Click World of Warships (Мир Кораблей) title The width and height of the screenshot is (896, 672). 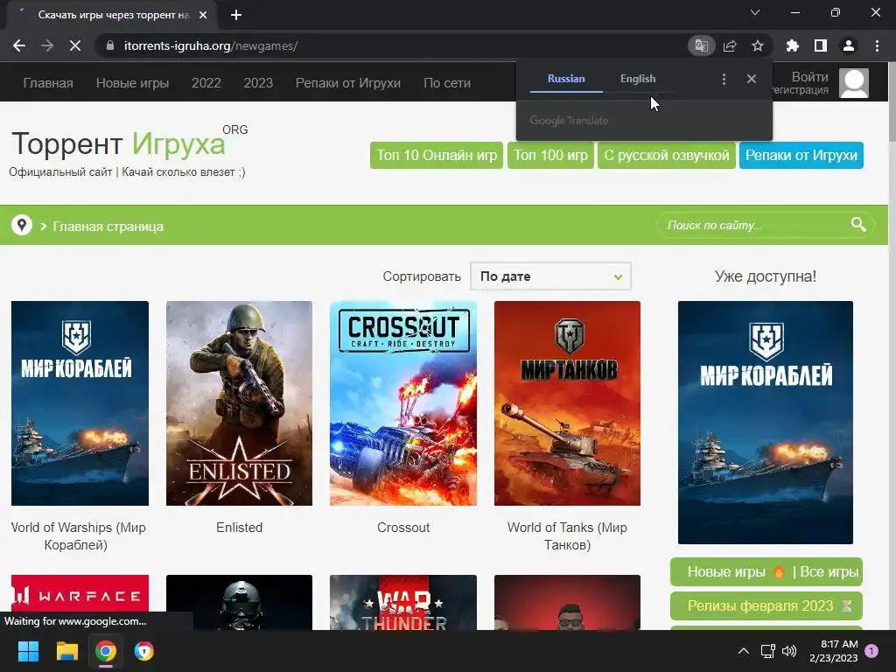tap(78, 536)
